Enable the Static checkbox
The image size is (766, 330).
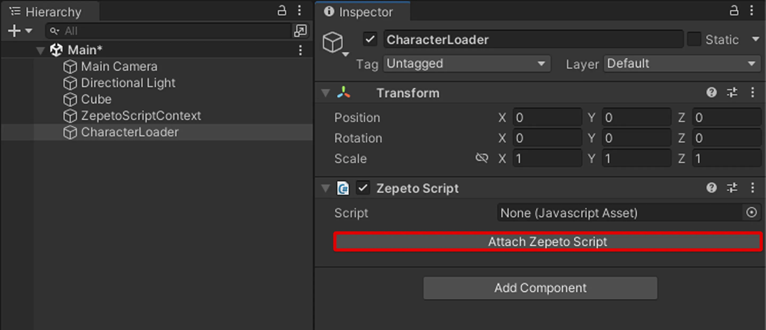694,39
